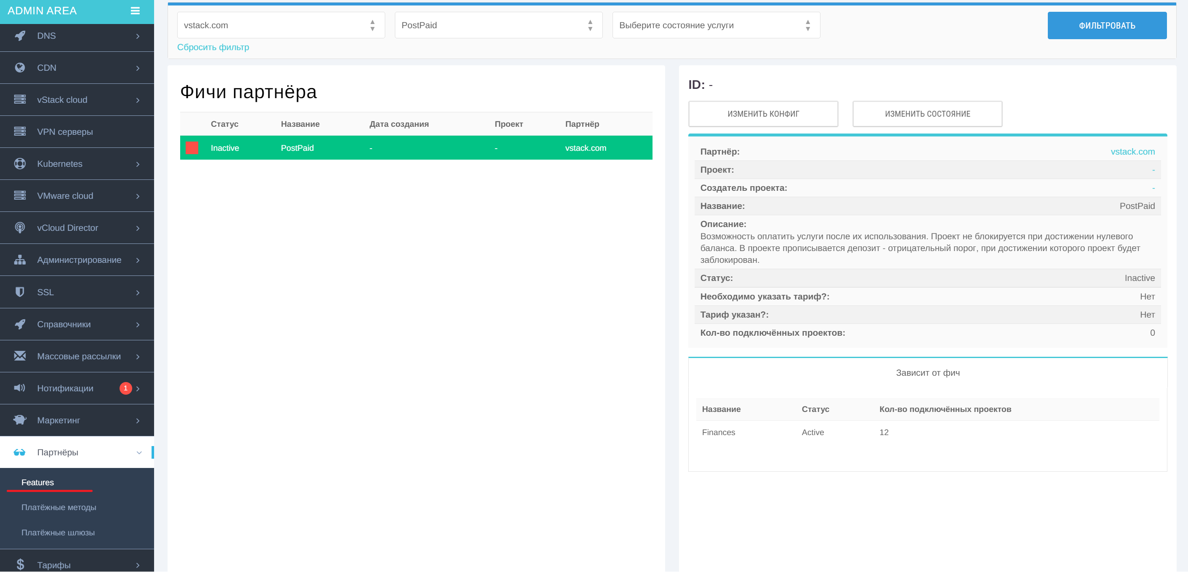Click the piggy bank icon for Маркетинг

click(x=20, y=420)
